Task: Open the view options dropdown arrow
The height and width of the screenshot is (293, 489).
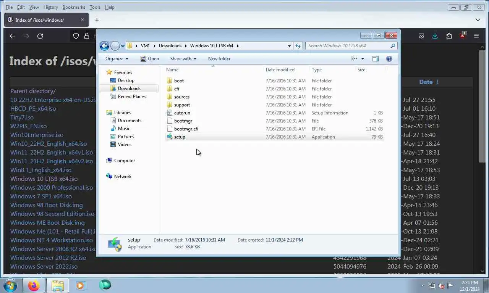Action: [x=363, y=59]
